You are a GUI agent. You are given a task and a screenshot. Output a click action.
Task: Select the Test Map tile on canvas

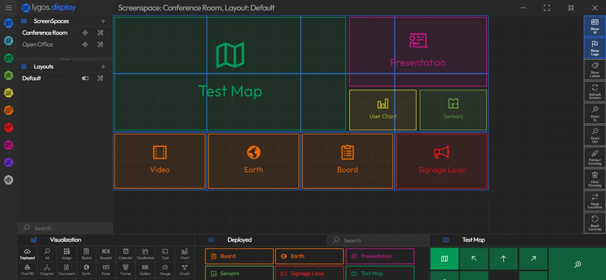pyautogui.click(x=230, y=74)
